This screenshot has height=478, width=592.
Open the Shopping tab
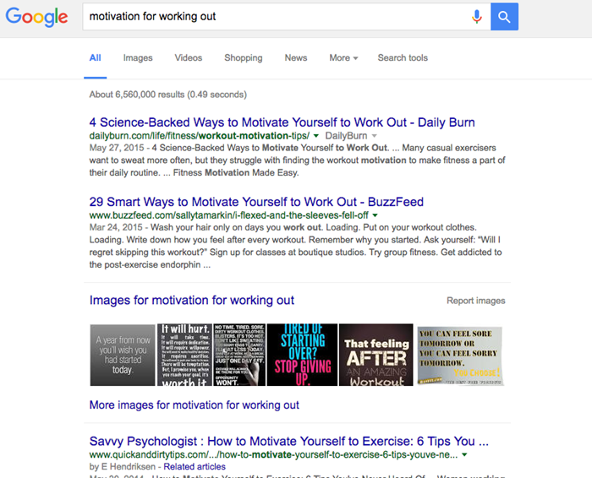click(x=244, y=57)
